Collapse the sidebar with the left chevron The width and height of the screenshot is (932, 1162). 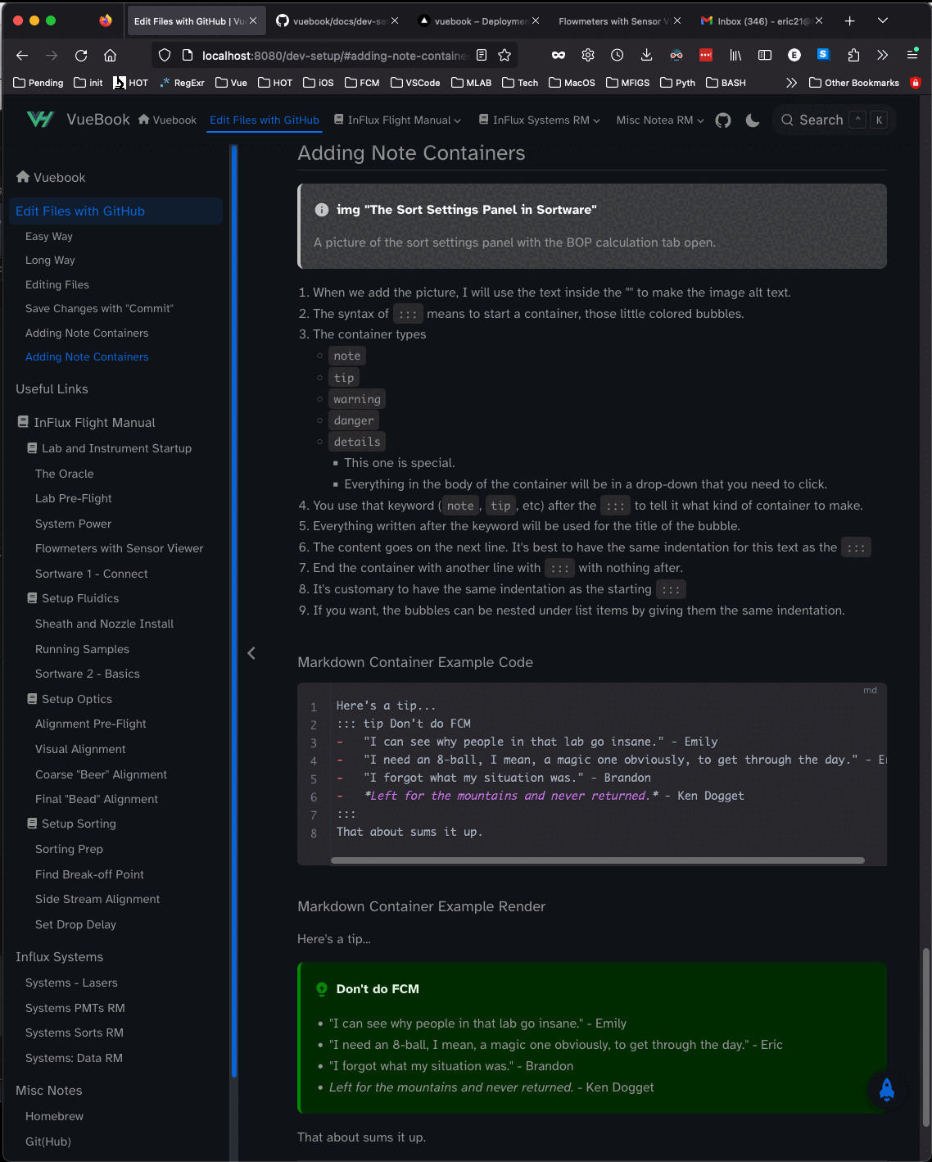251,653
